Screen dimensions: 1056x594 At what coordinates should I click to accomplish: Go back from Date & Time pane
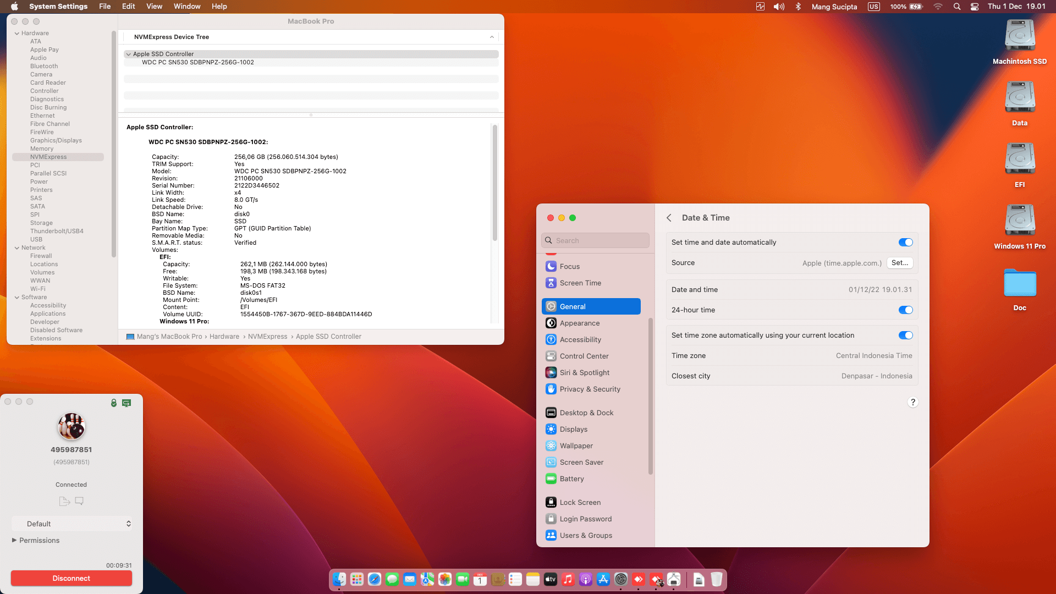click(669, 218)
